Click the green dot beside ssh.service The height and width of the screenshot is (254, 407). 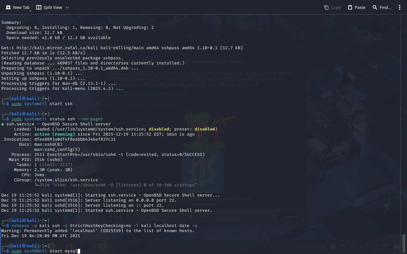coord(3,124)
